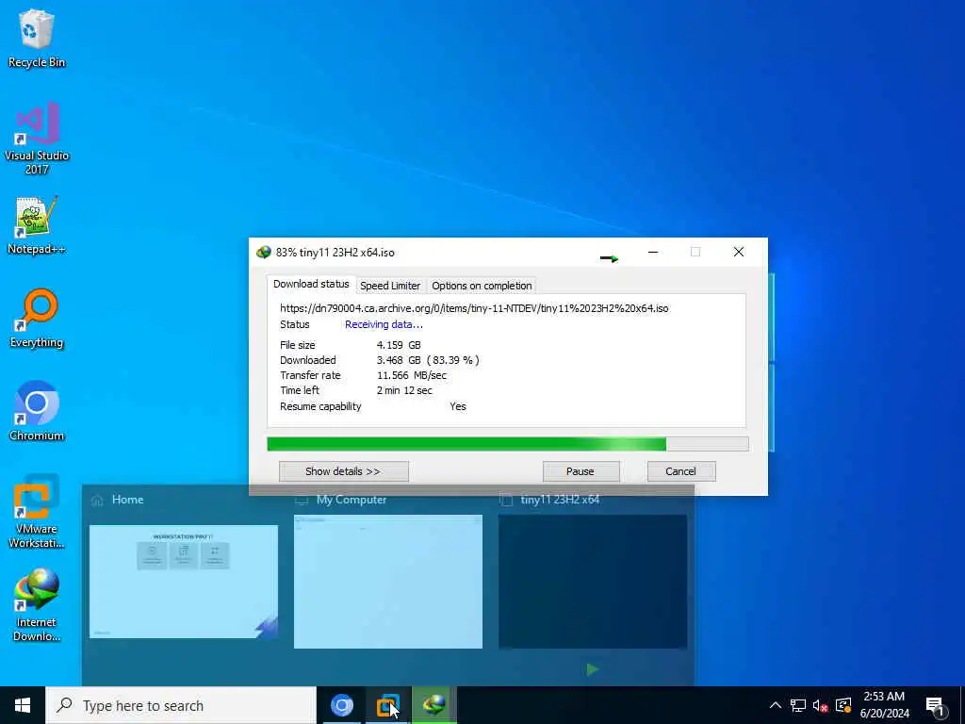
Task: Close the IDM download window
Action: click(x=739, y=252)
